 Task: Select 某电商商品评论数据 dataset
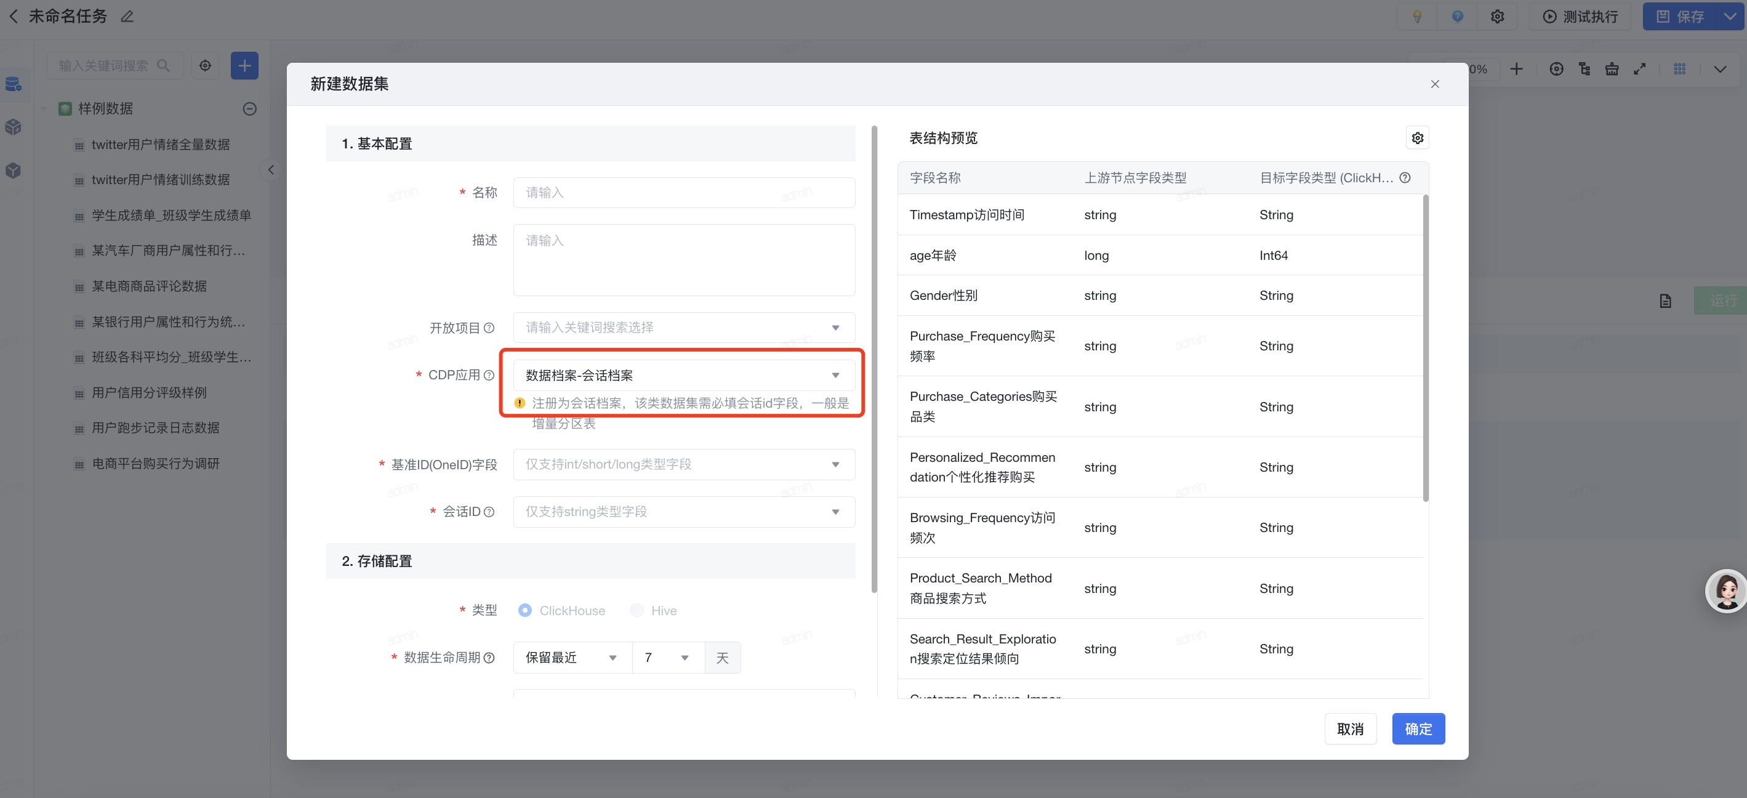point(149,286)
